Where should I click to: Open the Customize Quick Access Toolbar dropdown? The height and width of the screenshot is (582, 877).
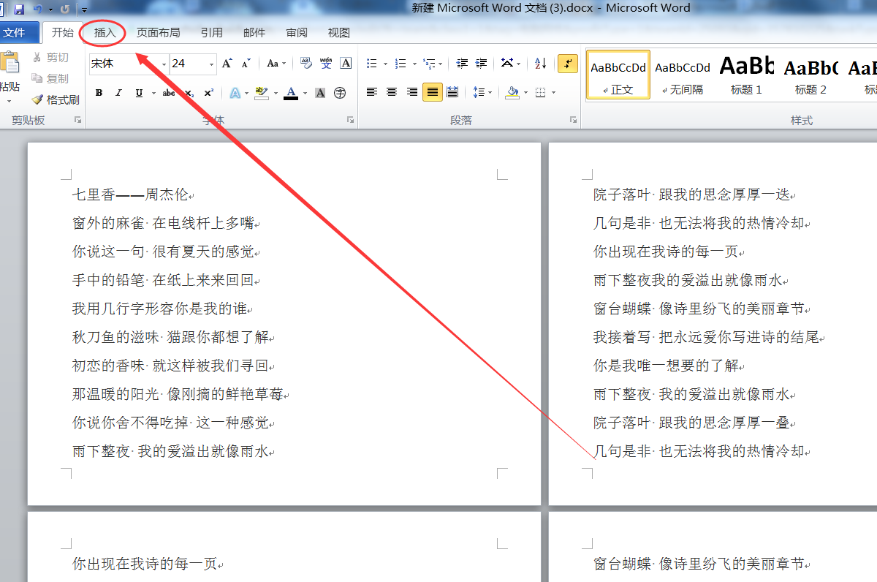84,10
